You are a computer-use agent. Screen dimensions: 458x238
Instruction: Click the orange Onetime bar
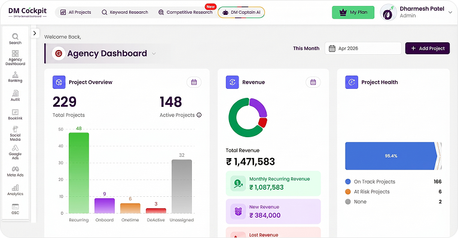[x=130, y=208]
